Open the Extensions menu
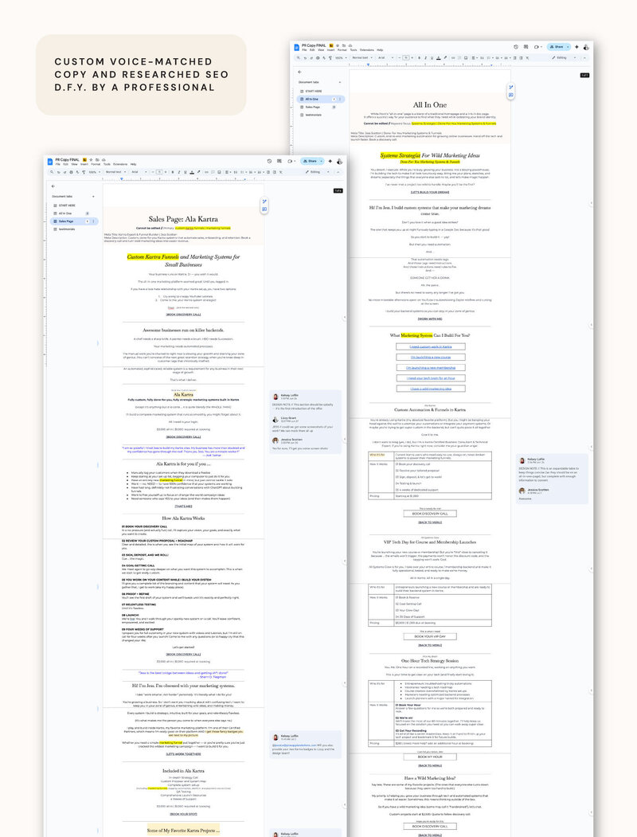This screenshot has width=637, height=837. [x=120, y=163]
